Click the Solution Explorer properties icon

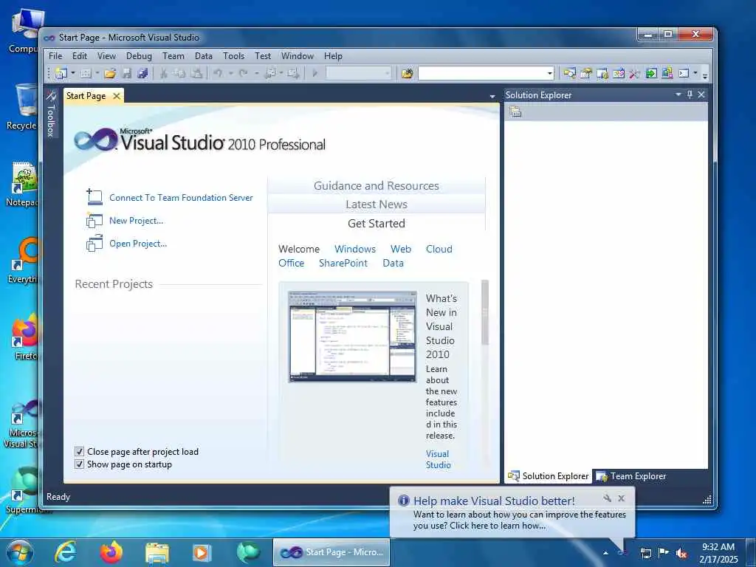point(515,112)
